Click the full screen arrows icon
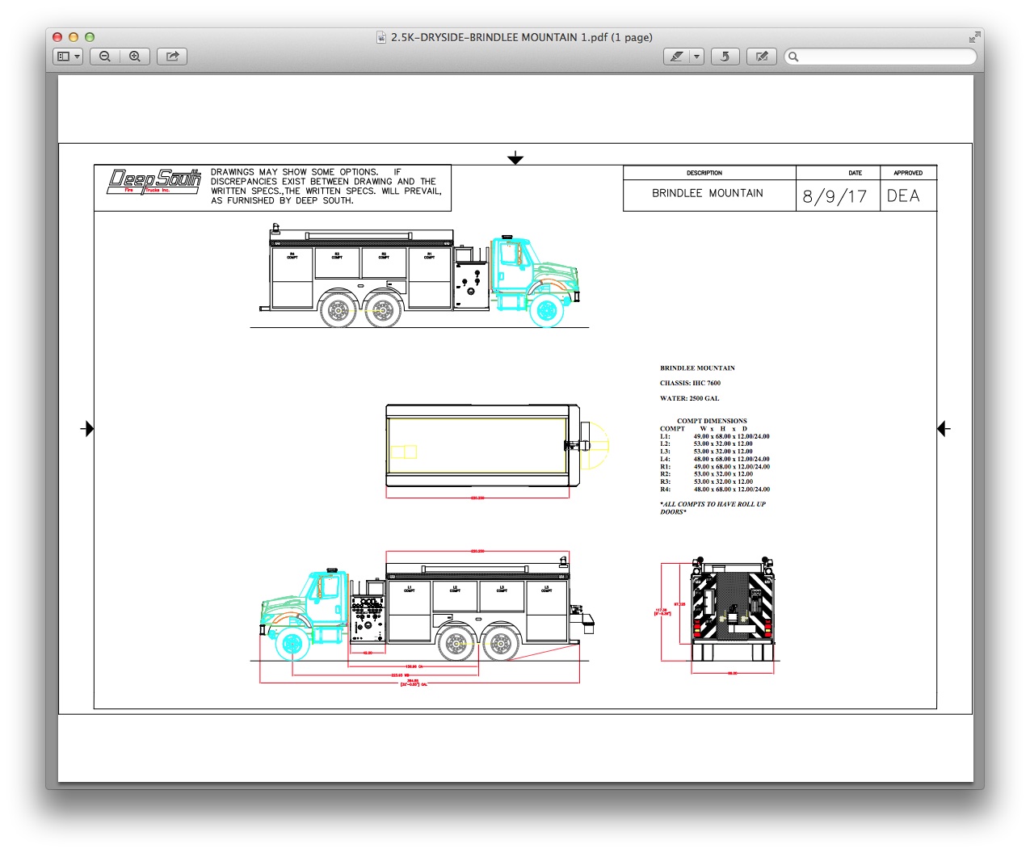1030x853 pixels. (x=974, y=37)
